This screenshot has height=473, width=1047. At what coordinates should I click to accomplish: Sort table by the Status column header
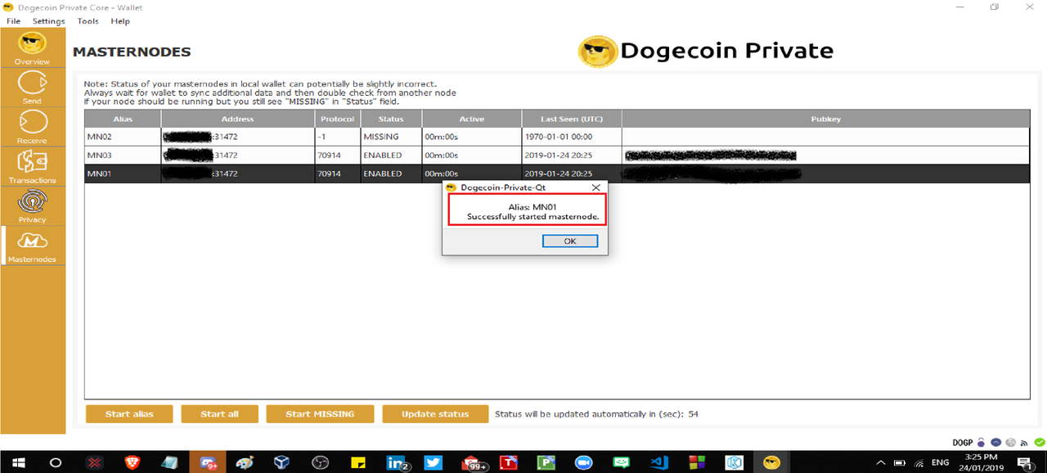pos(390,119)
